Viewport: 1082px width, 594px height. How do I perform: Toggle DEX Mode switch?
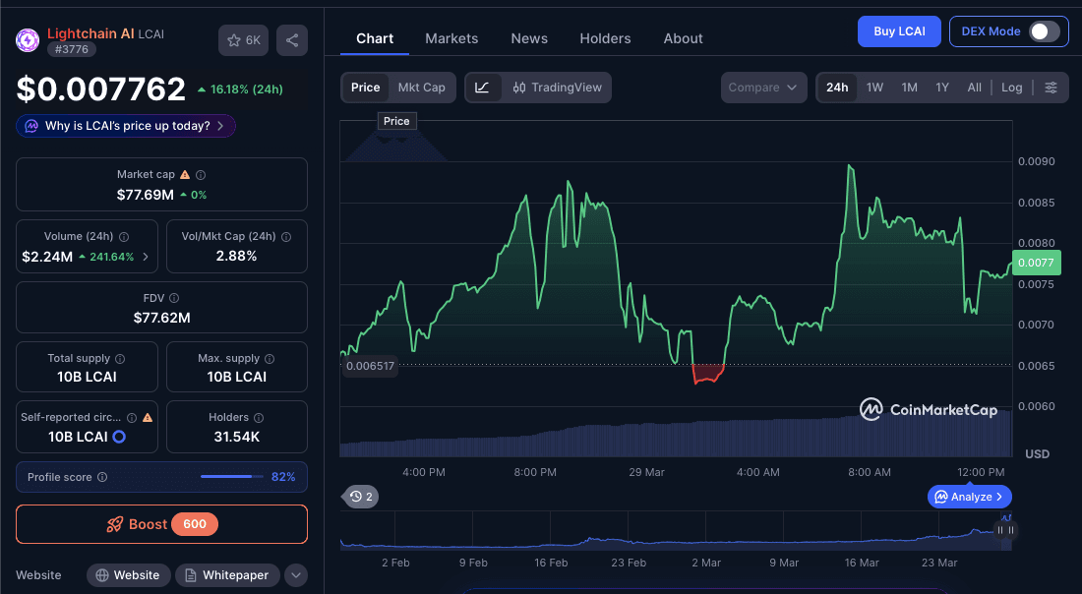tap(1044, 31)
